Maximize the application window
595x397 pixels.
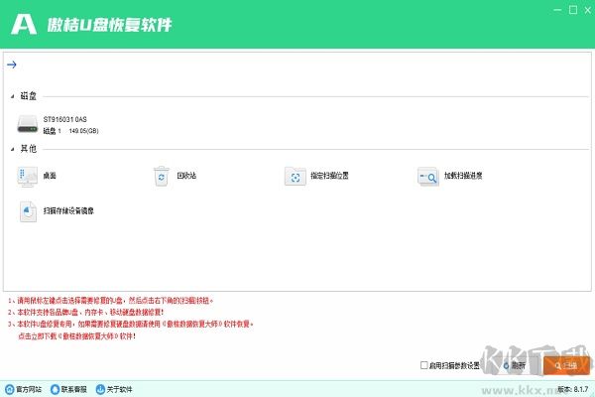[573, 10]
